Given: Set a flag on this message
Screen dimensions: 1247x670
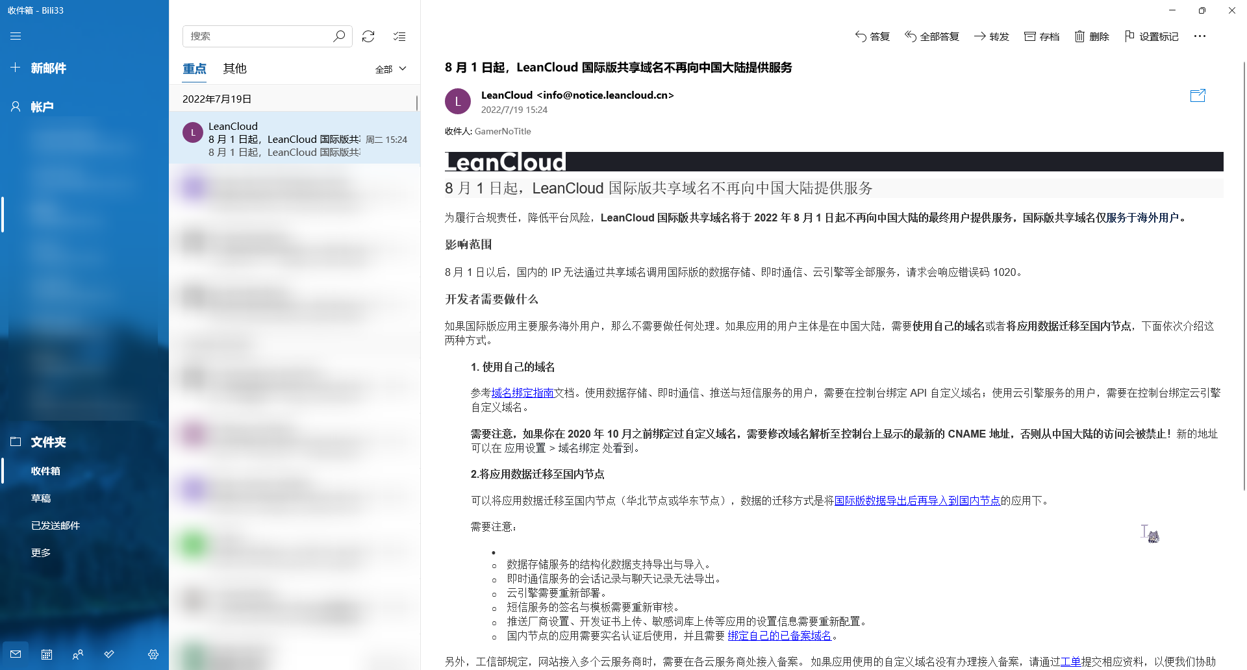Looking at the screenshot, I should point(1151,36).
